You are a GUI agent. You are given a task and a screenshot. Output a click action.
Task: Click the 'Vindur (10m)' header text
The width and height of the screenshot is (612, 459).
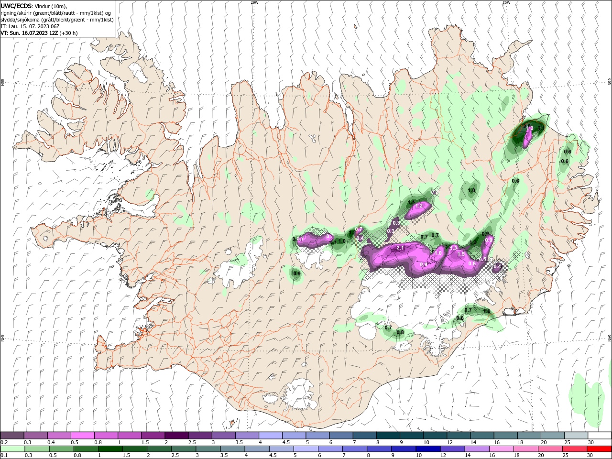click(51, 6)
